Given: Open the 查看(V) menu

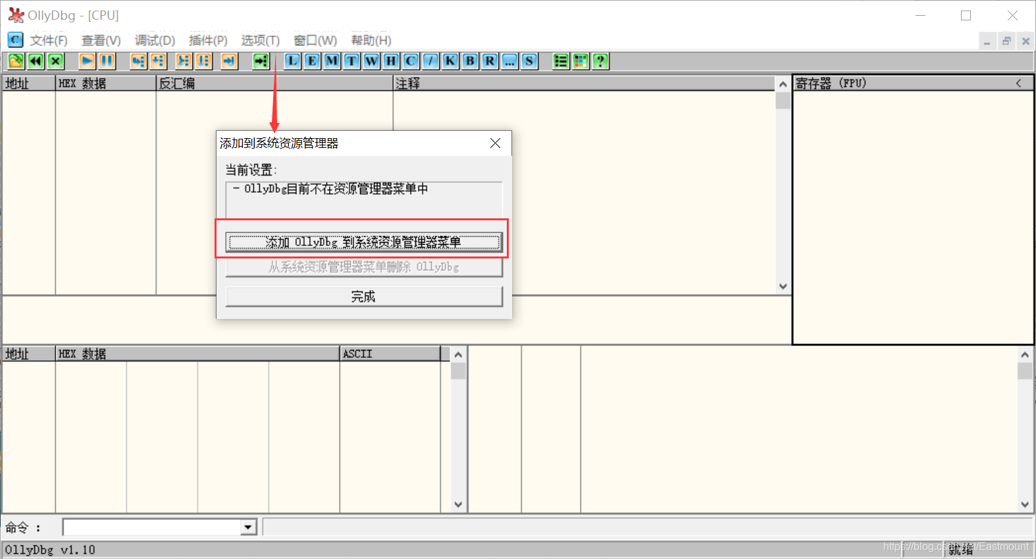Looking at the screenshot, I should (101, 41).
